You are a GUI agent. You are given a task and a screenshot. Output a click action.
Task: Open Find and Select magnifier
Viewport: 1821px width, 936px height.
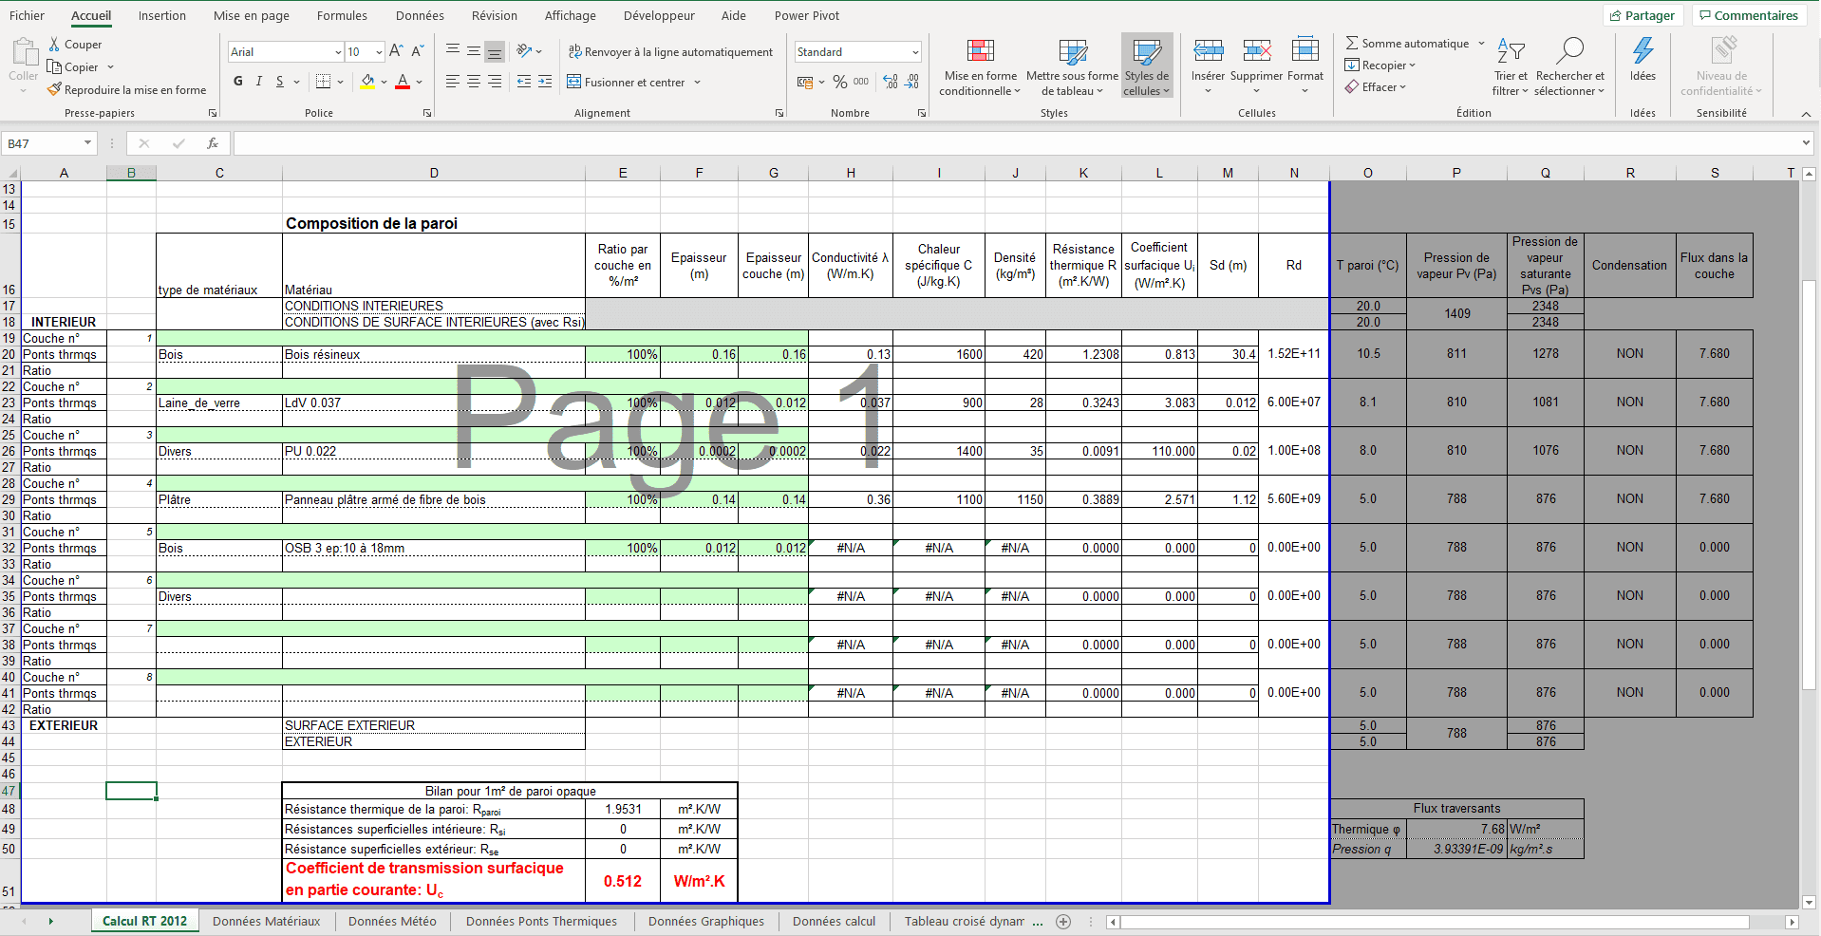click(x=1569, y=52)
